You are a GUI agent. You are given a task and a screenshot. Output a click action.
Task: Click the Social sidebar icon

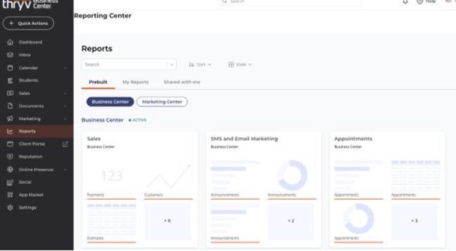(x=11, y=182)
